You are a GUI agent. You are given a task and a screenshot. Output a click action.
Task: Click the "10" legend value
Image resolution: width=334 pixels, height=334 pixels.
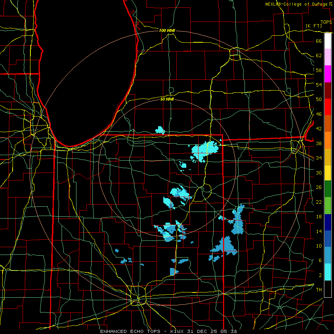[319, 246]
